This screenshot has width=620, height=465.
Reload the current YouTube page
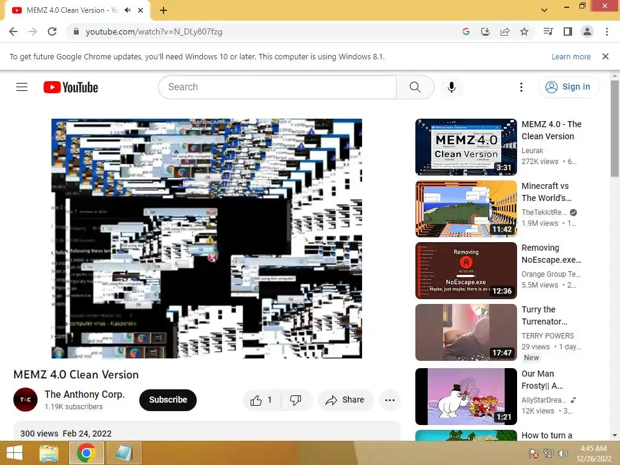(52, 31)
